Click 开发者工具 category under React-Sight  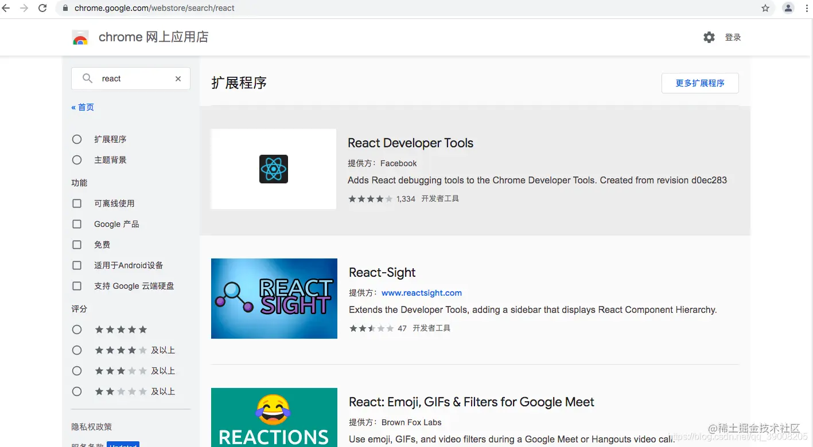(431, 328)
